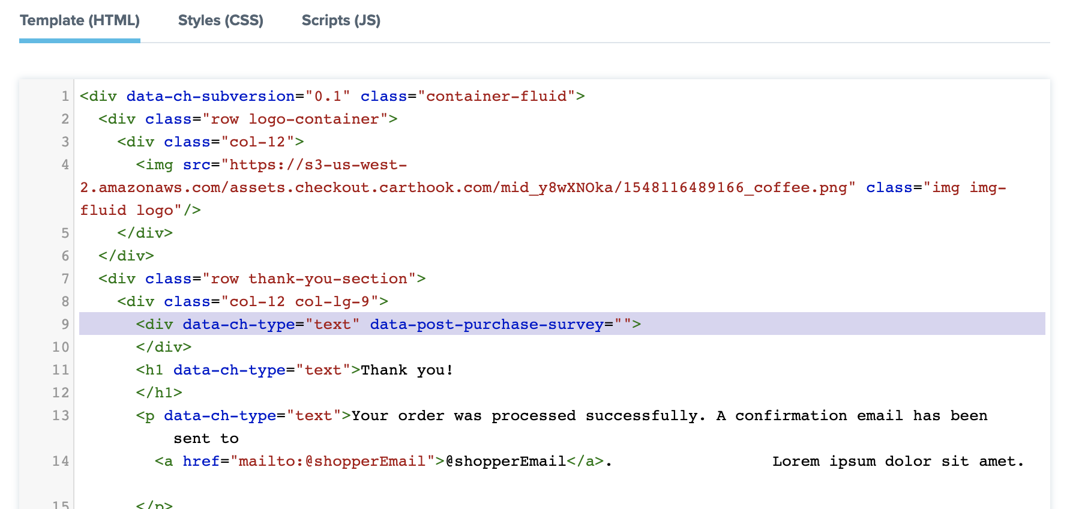Click the data-post-purchase-survey attribute
This screenshot has width=1073, height=509.
487,324
